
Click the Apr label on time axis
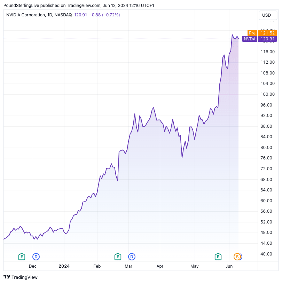click(160, 266)
